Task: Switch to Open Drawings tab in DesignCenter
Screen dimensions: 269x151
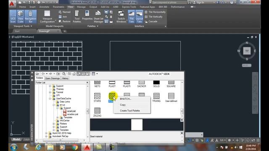Action: click(52, 78)
